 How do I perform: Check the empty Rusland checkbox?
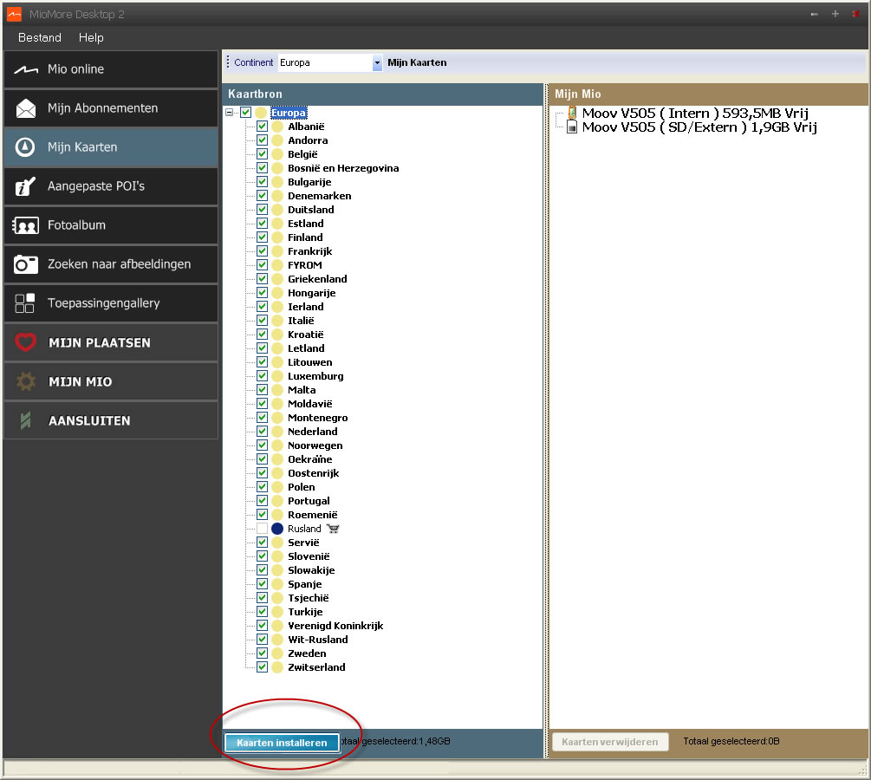[263, 529]
